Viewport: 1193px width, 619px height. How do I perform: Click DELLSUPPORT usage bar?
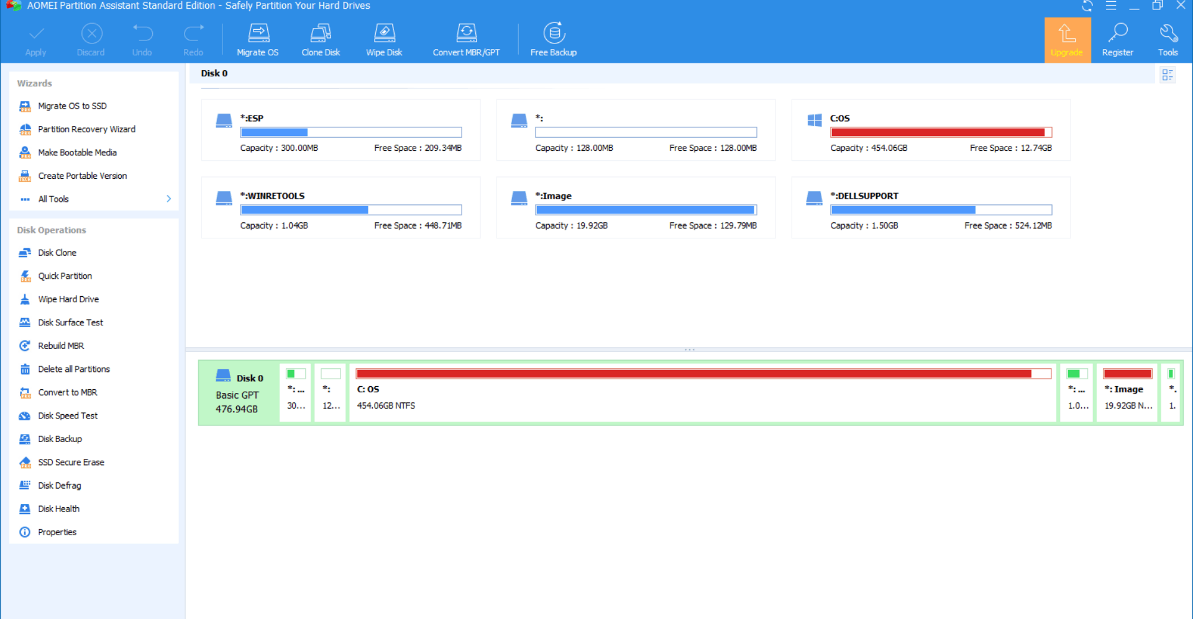coord(941,210)
